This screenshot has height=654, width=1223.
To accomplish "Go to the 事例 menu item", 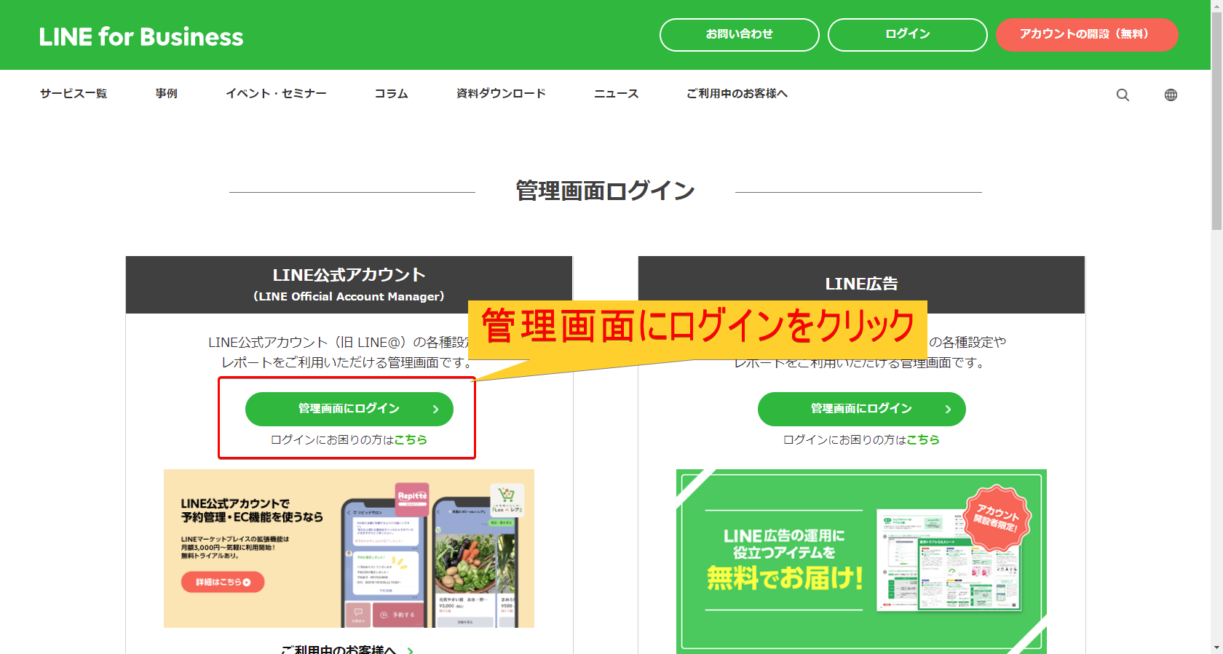I will 166,93.
